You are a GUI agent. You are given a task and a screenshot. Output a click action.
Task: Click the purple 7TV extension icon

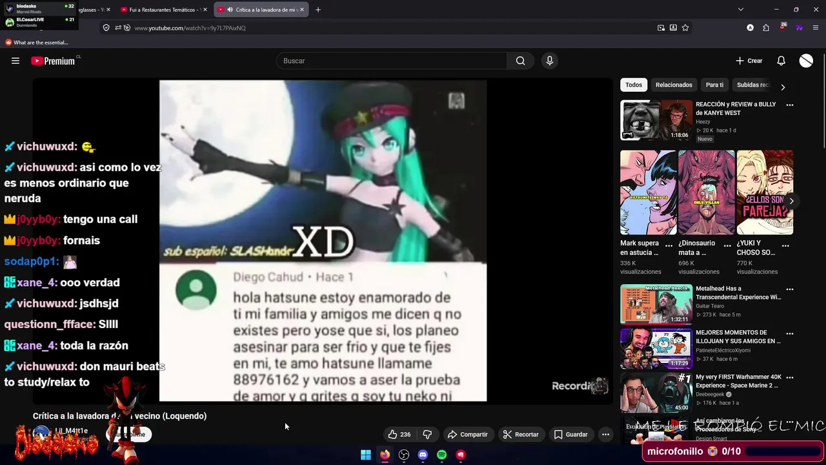coord(799,28)
